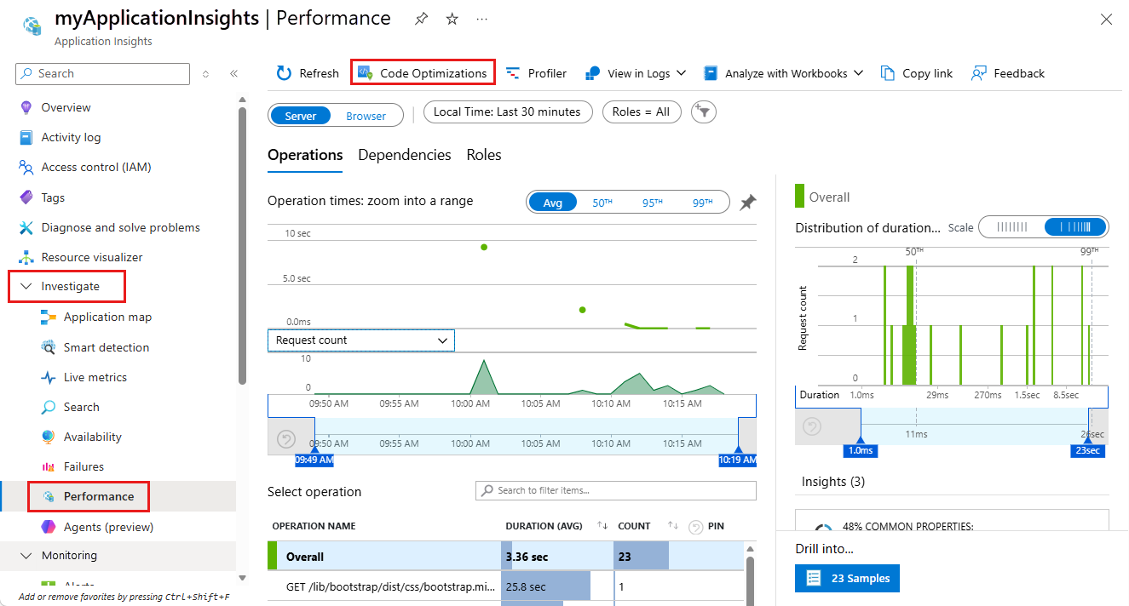This screenshot has width=1129, height=606.
Task: Pin the Performance blade with the pushpin icon
Action: pos(422,19)
